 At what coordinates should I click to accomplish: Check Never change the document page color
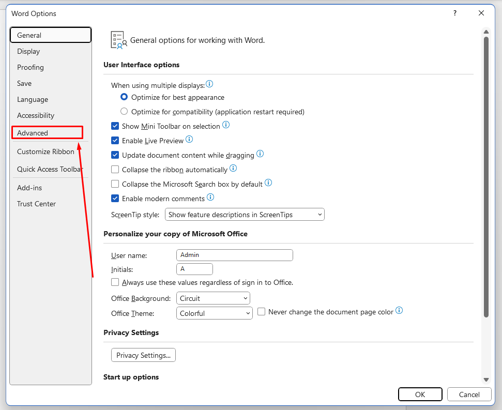[x=261, y=312]
